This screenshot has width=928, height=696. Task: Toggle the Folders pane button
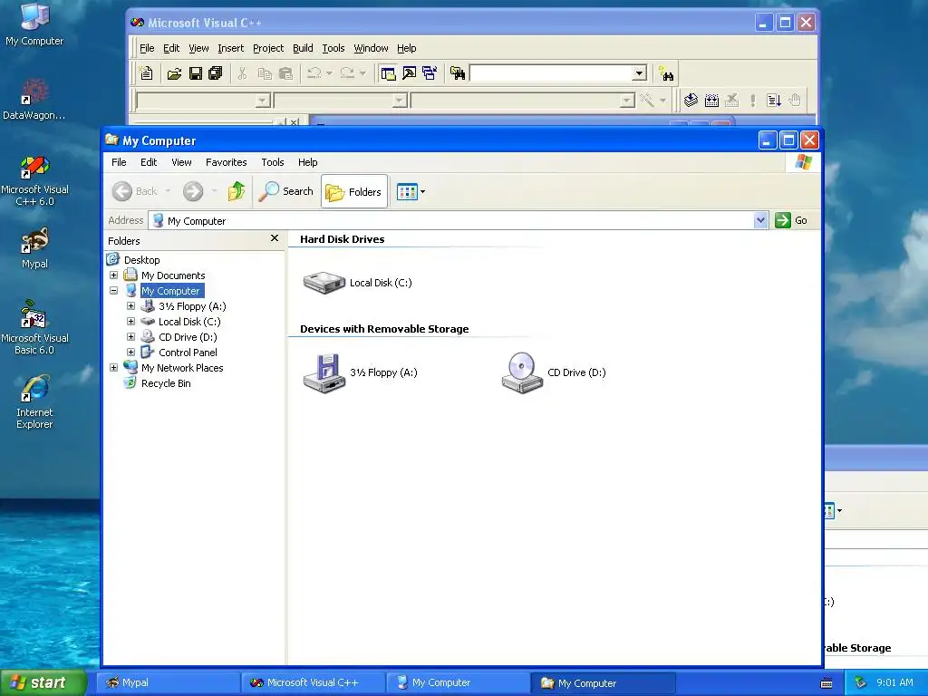(x=354, y=192)
